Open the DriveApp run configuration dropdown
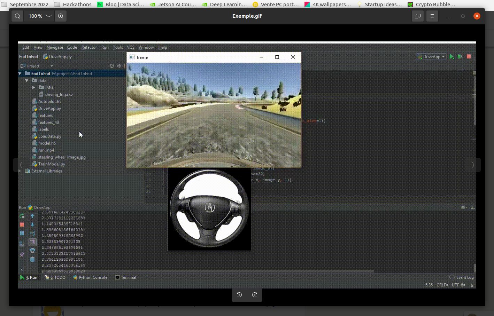Screen dimensions: 494x316 [x=432, y=57]
